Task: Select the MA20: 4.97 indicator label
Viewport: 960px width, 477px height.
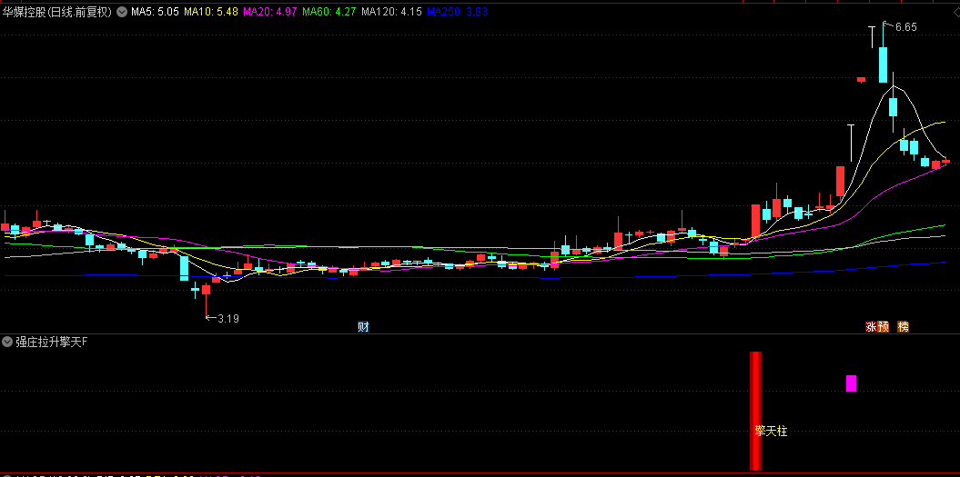Action: pos(270,12)
